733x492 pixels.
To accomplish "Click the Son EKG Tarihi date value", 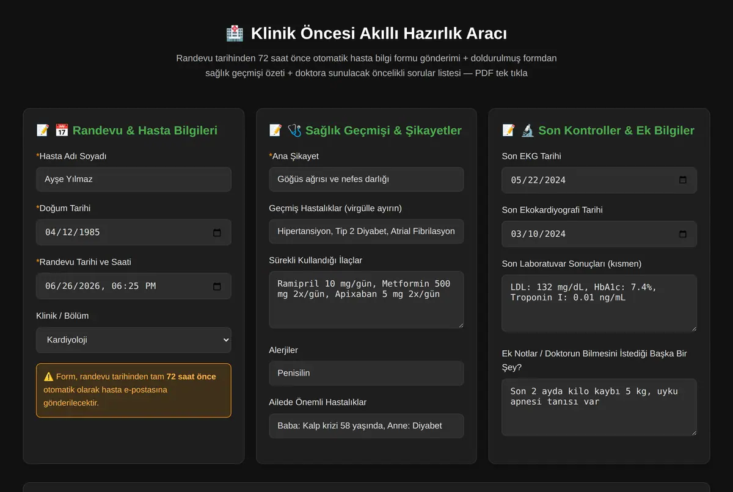I will (x=538, y=180).
